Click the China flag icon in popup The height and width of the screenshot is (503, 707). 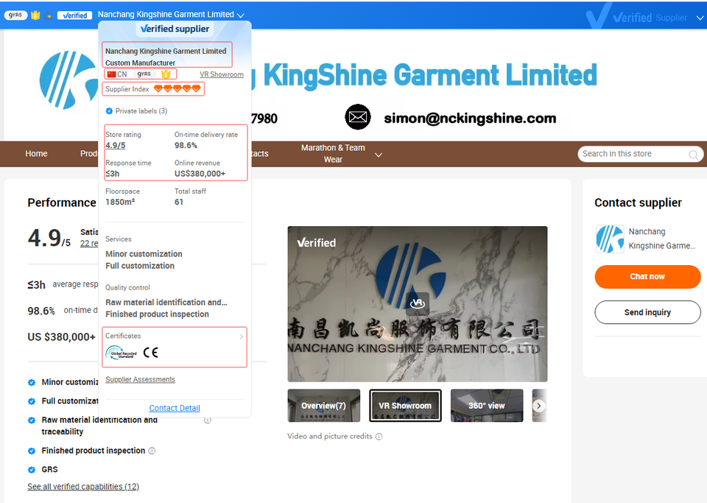tap(111, 74)
